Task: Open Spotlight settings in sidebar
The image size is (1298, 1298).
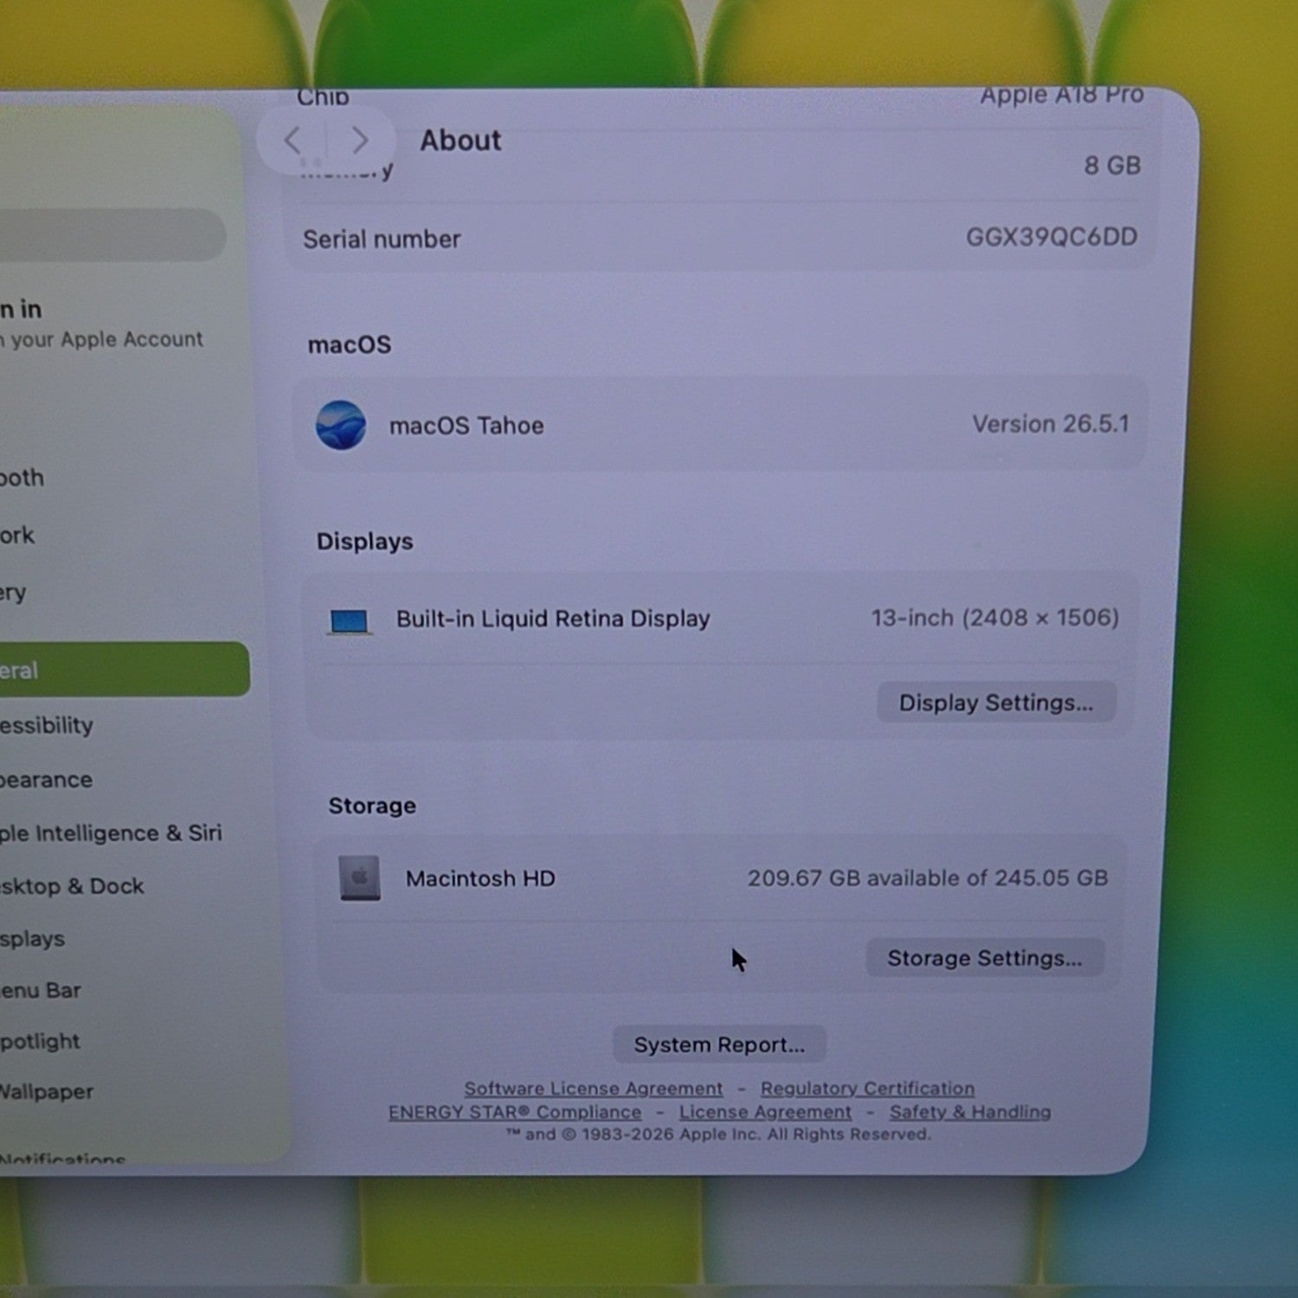Action: click(40, 1041)
